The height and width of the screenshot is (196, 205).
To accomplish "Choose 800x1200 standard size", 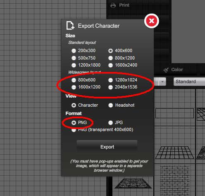I will tap(110, 58).
